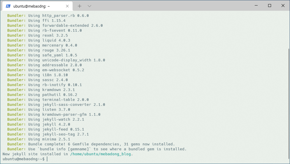Open a new terminal tab
This screenshot has width=290, height=164.
[x=80, y=6]
